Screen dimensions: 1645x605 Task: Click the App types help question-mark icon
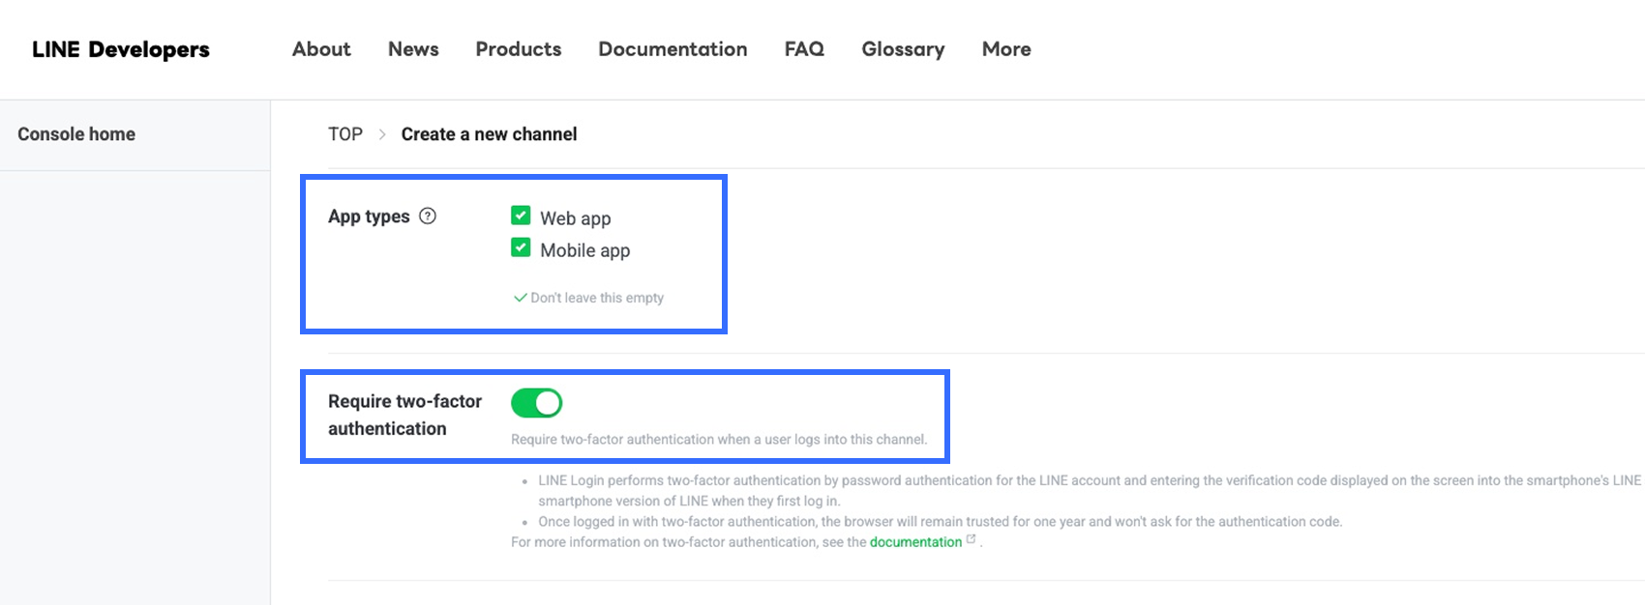point(428,216)
